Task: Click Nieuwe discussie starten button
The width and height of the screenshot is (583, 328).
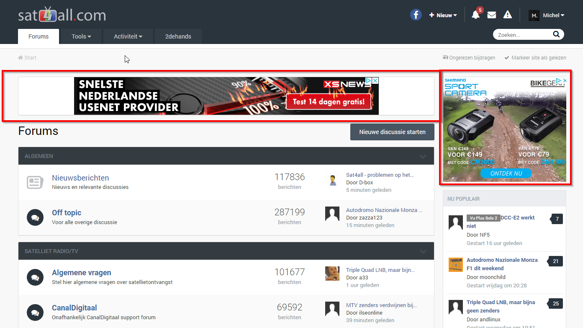Action: coord(392,132)
